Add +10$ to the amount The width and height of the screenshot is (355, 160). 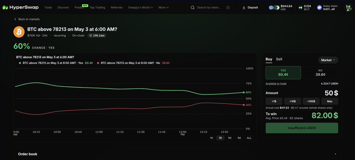(293, 101)
